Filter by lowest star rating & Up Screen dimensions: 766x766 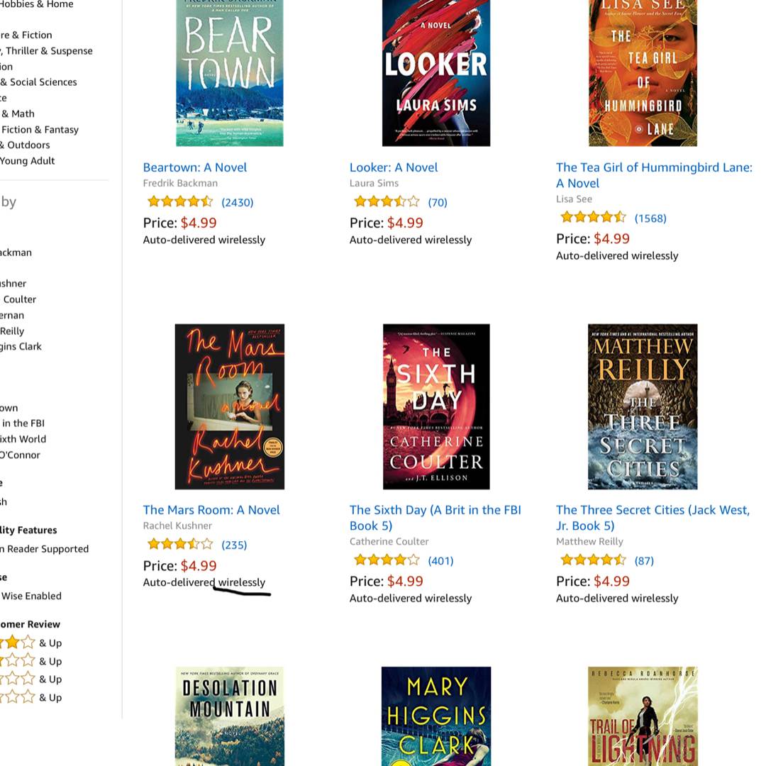30,697
